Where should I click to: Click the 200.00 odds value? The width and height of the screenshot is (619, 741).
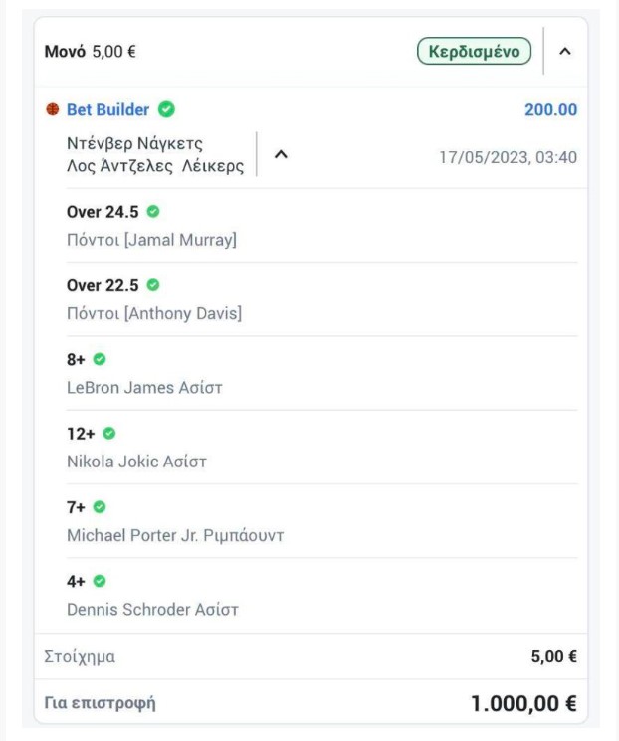click(x=551, y=109)
